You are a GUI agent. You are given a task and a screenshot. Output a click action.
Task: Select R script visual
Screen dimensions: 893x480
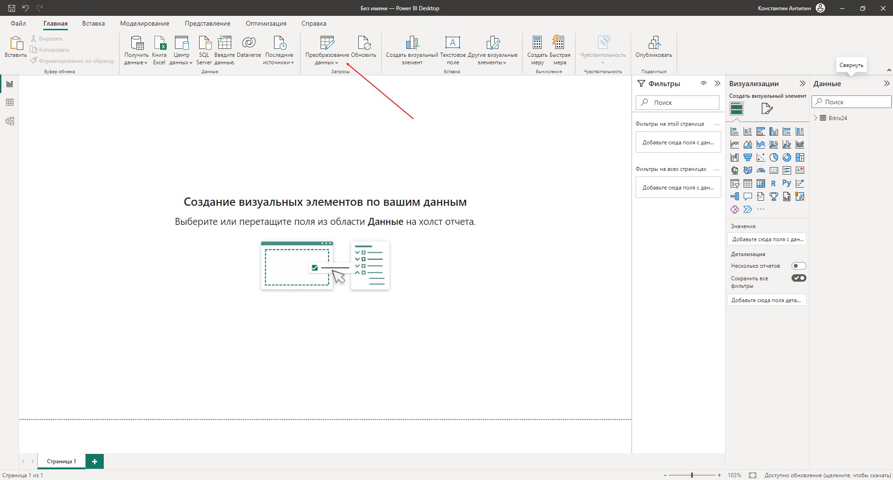click(x=774, y=183)
